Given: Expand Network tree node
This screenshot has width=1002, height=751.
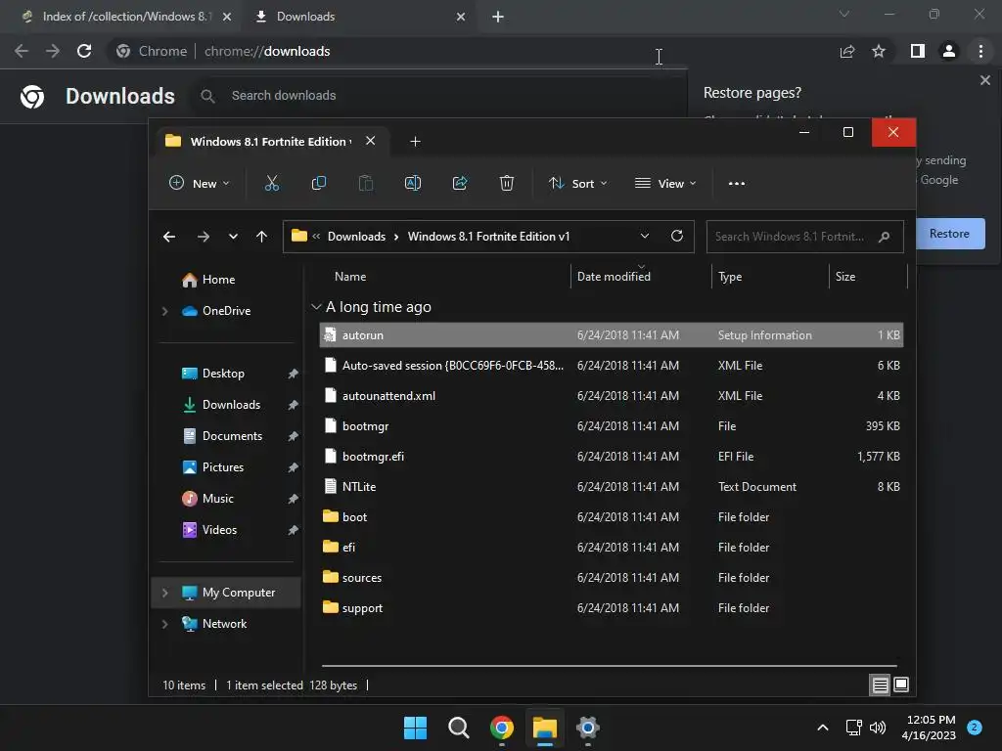Looking at the screenshot, I should [x=164, y=624].
